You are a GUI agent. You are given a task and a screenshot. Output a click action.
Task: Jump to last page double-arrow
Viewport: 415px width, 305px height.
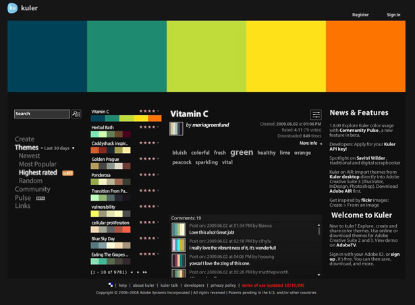(x=145, y=272)
